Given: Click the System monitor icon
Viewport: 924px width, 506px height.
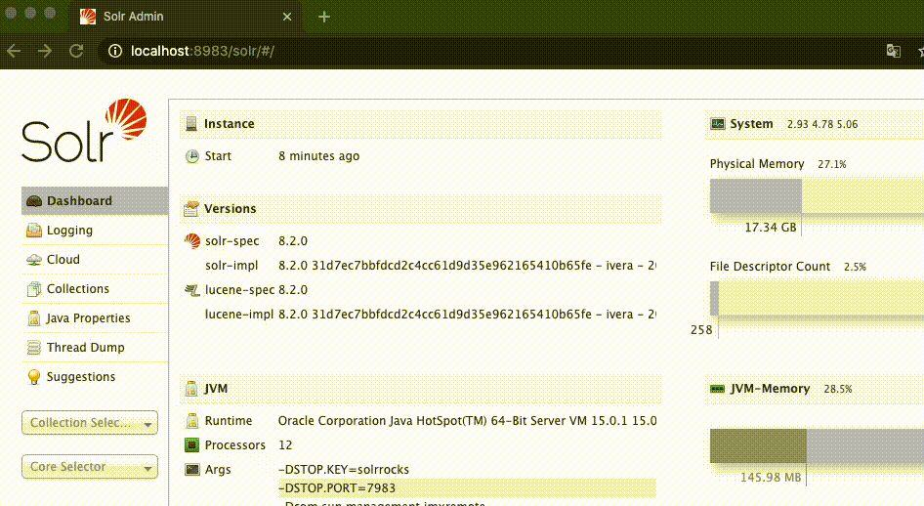Looking at the screenshot, I should [x=718, y=124].
